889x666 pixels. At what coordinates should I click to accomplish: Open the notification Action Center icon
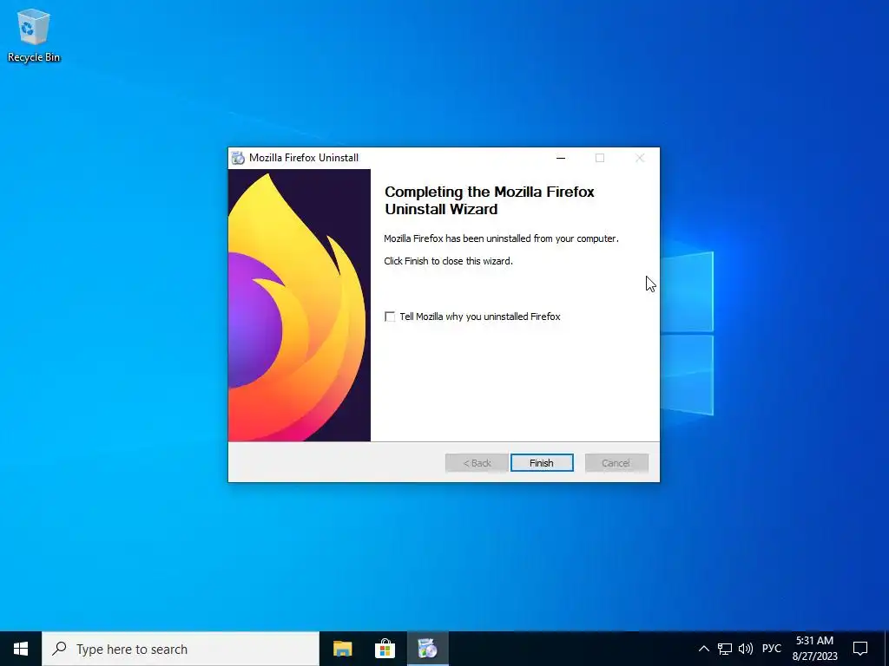coord(860,649)
